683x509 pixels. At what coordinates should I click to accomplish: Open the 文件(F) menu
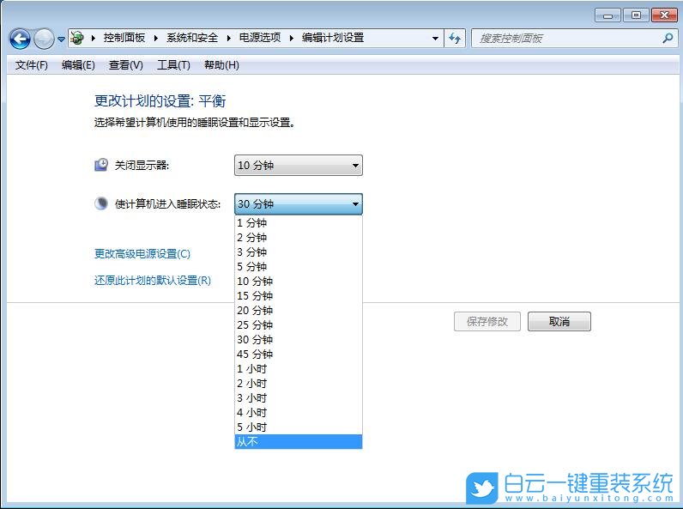(32, 65)
